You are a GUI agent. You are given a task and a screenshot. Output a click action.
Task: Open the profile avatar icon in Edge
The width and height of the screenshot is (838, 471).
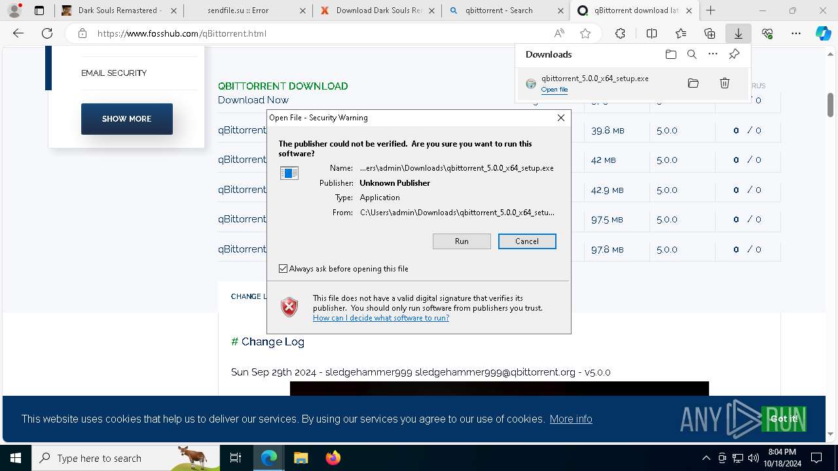coord(14,10)
